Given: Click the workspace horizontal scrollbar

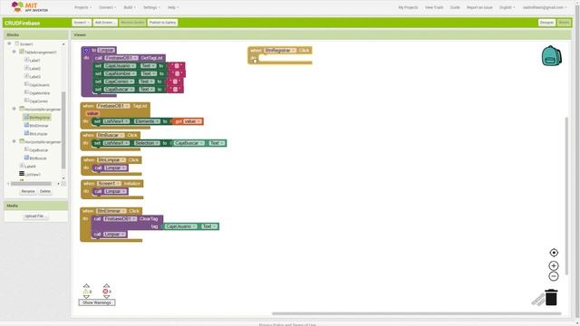Looking at the screenshot, I should 417,313.
